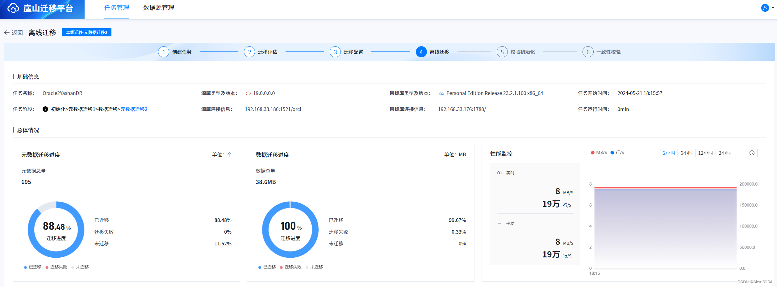Select the 任务管理 tab
This screenshot has height=287, width=777.
coord(116,8)
